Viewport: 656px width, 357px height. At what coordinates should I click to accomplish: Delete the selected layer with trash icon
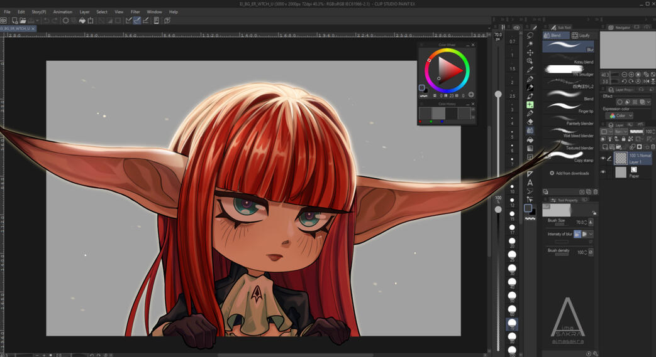pos(653,147)
